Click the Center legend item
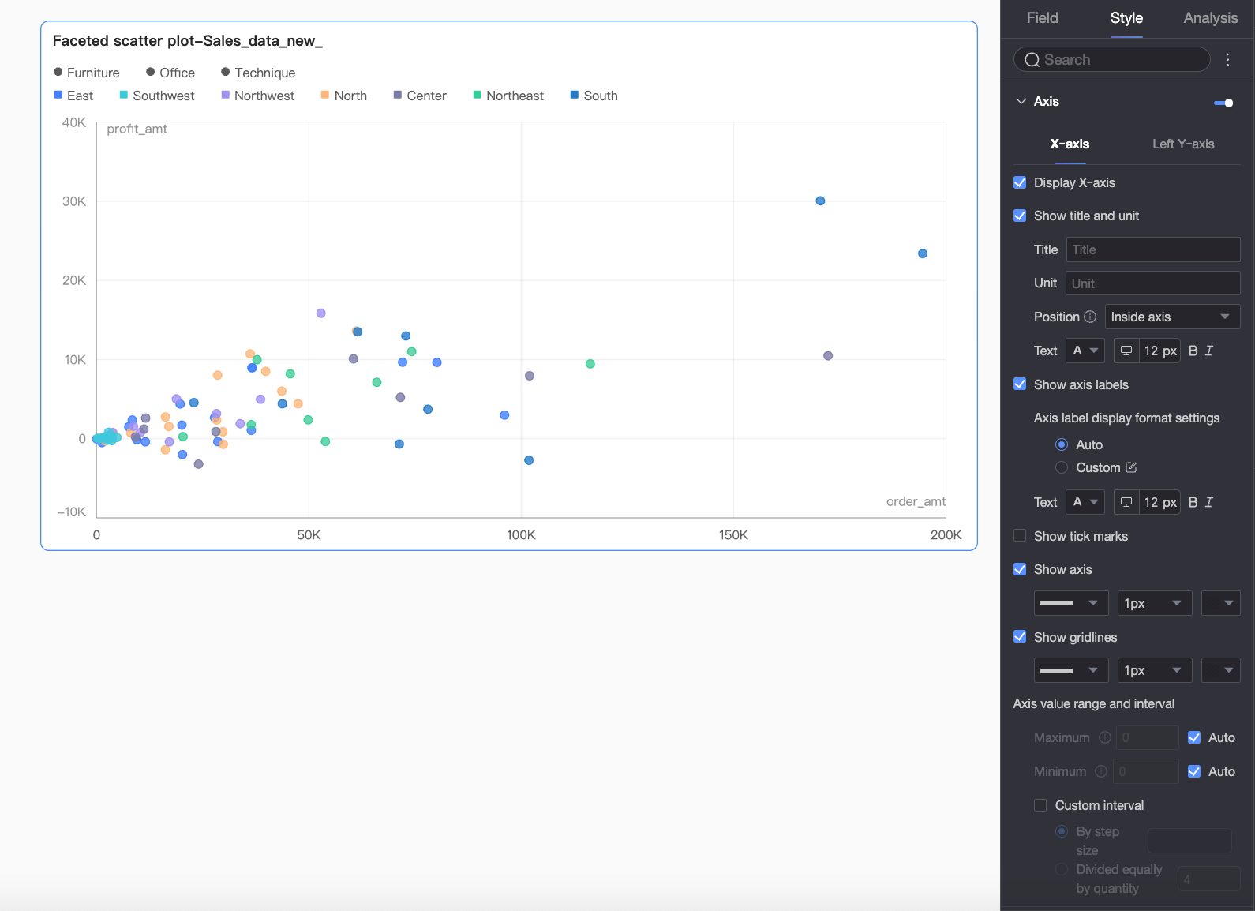1255x911 pixels. [420, 96]
